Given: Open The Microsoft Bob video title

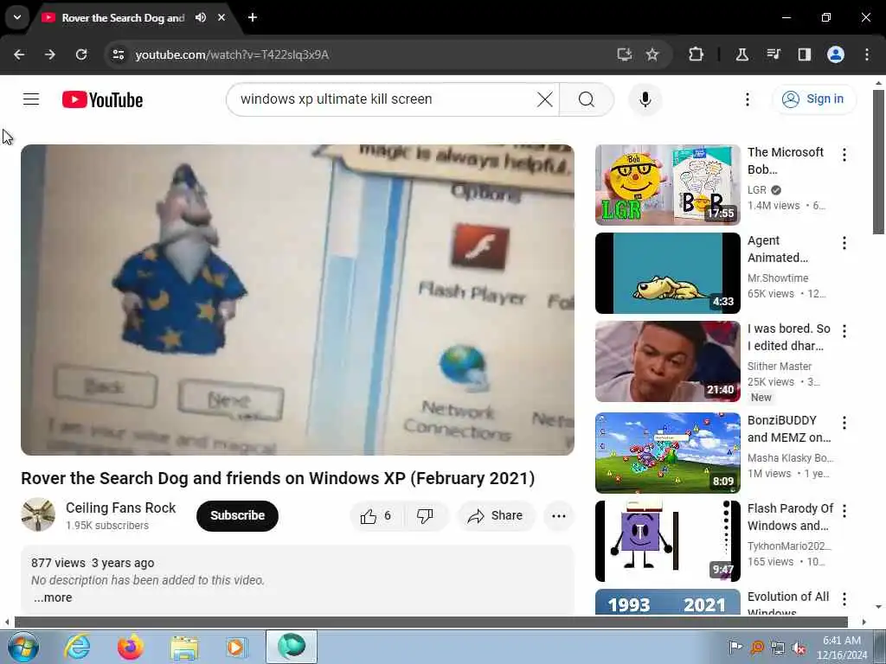Looking at the screenshot, I should [786, 161].
